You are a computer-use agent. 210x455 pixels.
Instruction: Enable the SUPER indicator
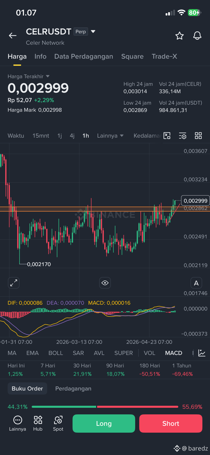[x=124, y=353]
